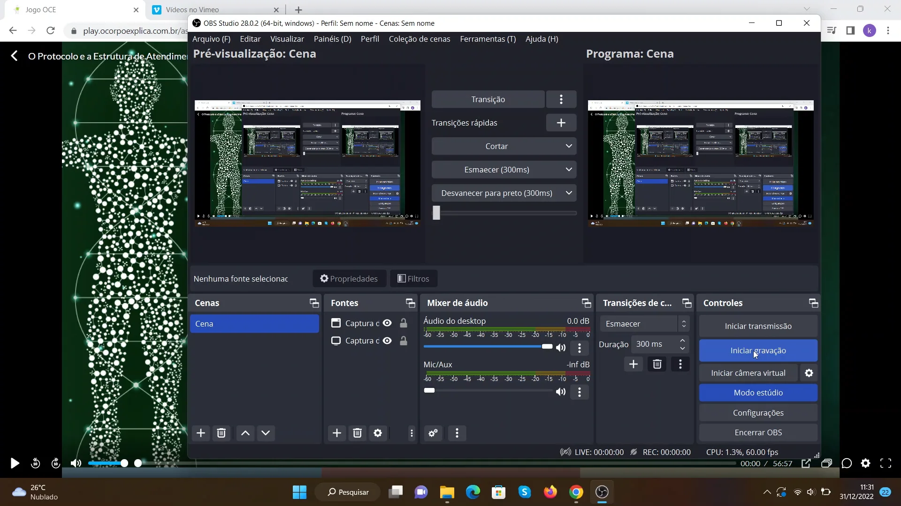Open OBS Studio icon in Windows taskbar

(602, 492)
